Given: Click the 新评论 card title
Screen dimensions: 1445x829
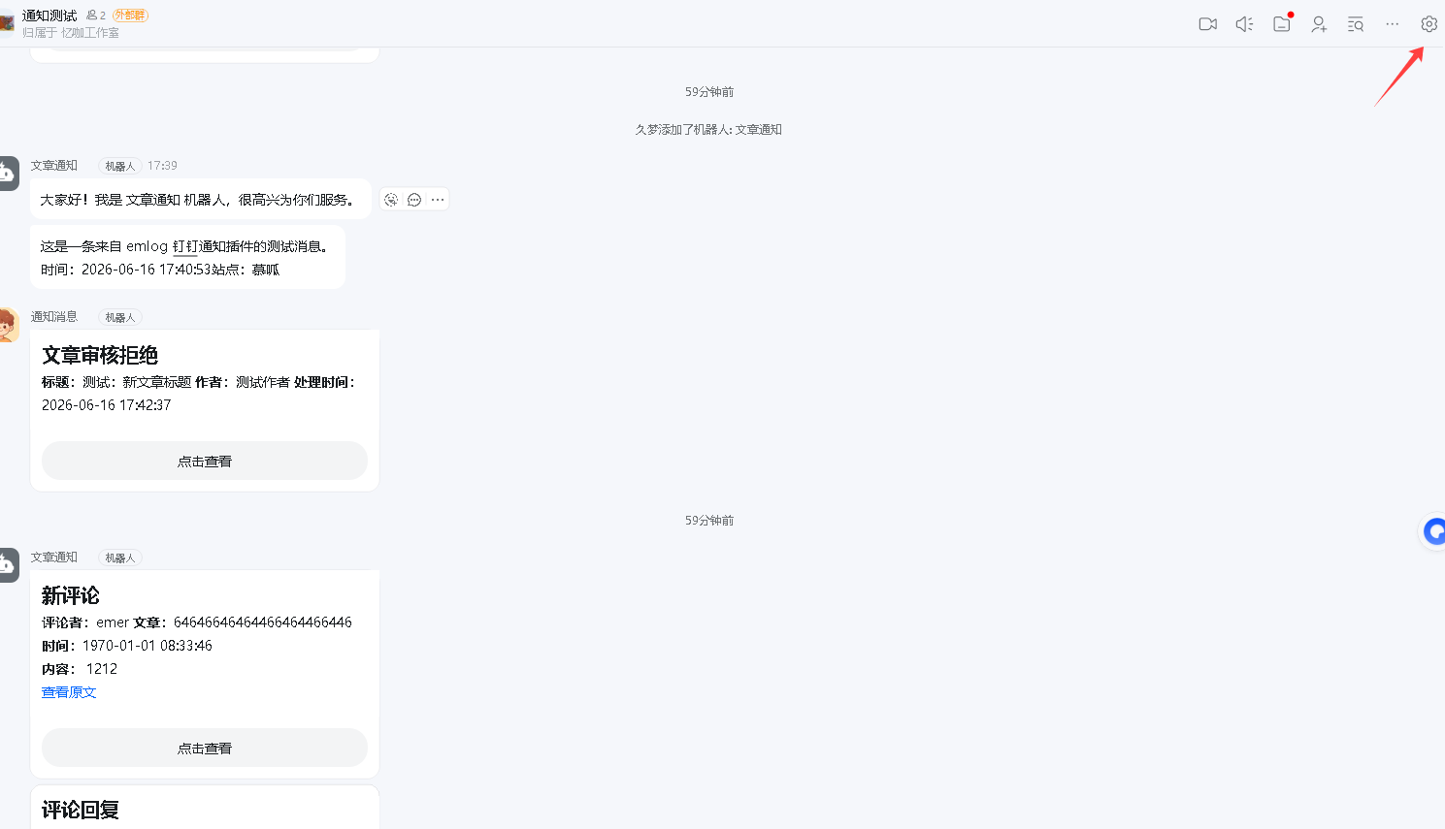Looking at the screenshot, I should (x=71, y=595).
